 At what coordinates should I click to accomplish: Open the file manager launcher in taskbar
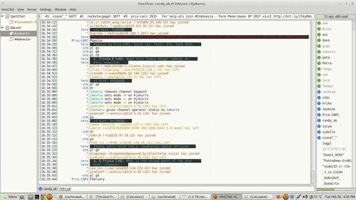(31, 197)
